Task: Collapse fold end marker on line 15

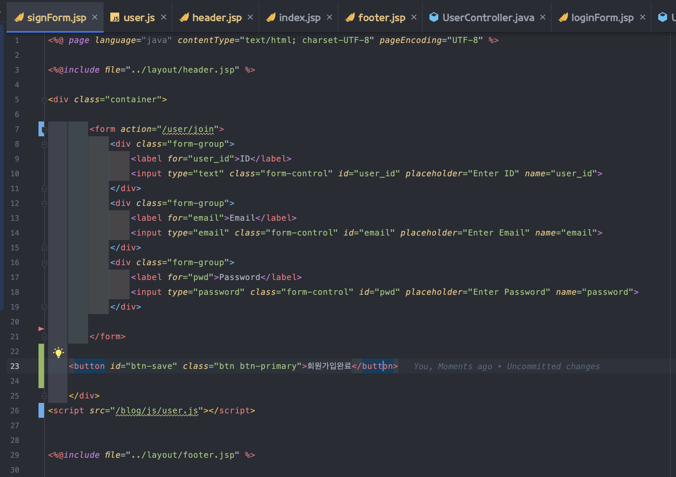Action: [44, 247]
